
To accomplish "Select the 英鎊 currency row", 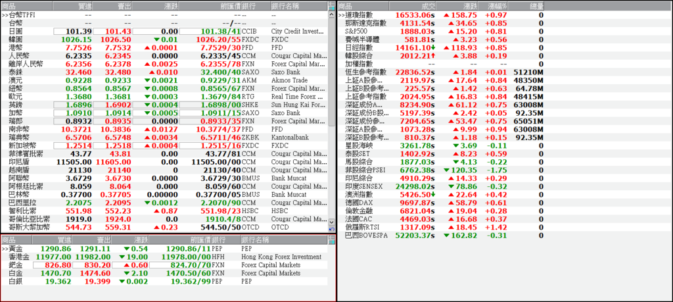I will (164, 105).
